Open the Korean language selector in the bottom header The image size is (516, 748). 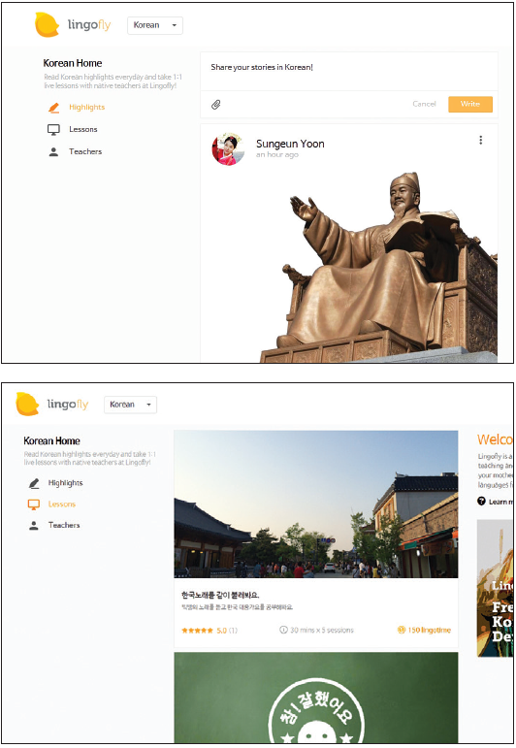pyautogui.click(x=130, y=405)
